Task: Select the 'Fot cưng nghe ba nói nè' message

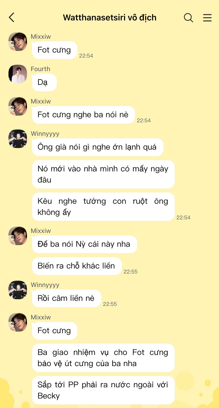Action: (83, 115)
